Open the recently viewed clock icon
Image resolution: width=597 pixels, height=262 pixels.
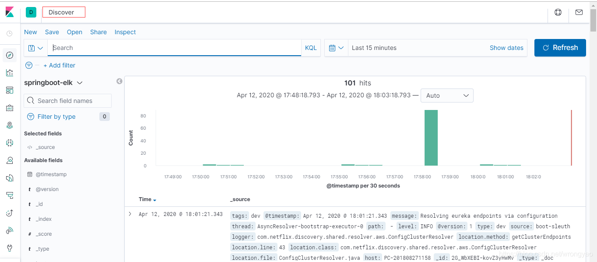pyautogui.click(x=10, y=33)
